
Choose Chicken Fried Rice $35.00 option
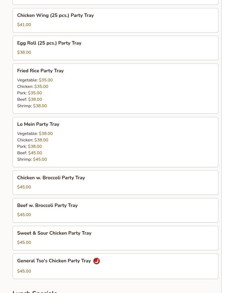click(33, 87)
